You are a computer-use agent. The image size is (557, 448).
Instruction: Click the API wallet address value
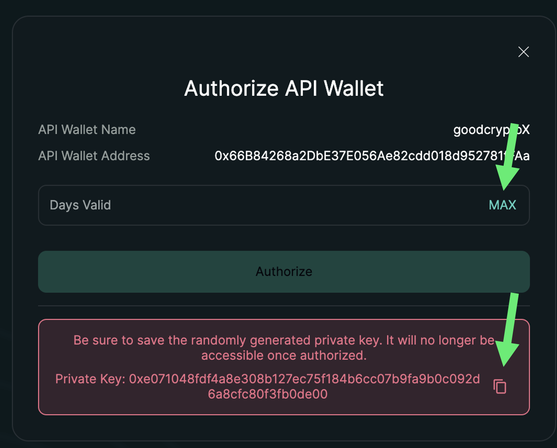372,156
